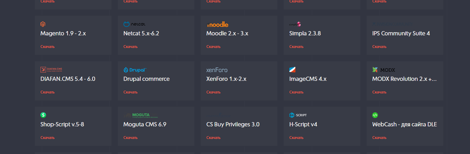Select the 'Moodle 2.x - 3.x' title
The height and width of the screenshot is (154, 470).
tap(227, 34)
